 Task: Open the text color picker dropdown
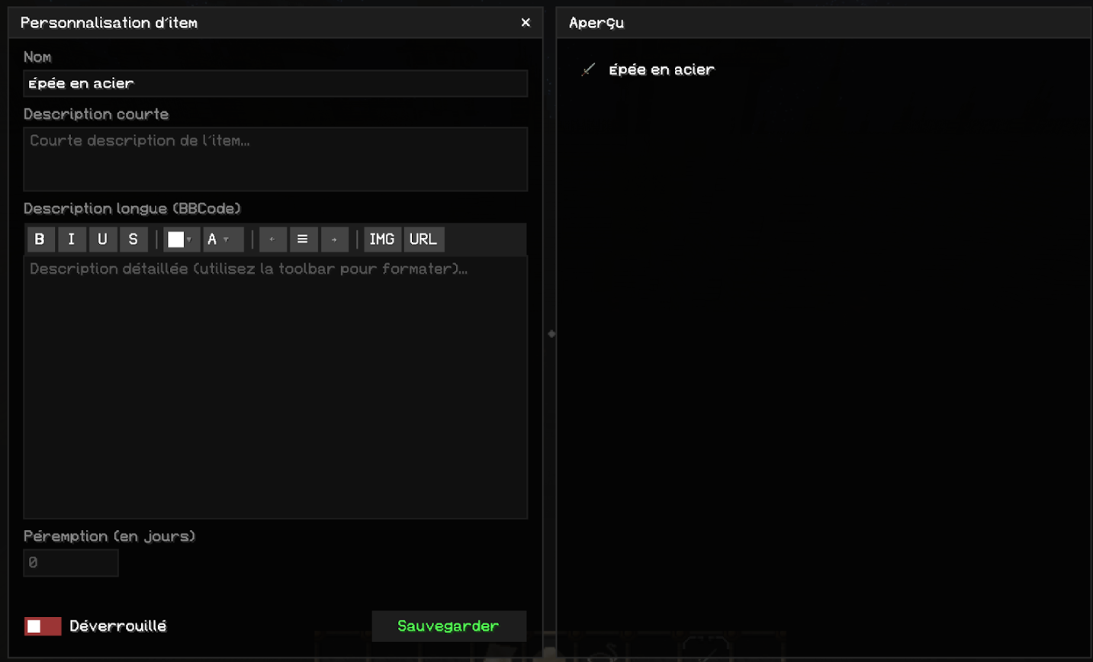(181, 239)
